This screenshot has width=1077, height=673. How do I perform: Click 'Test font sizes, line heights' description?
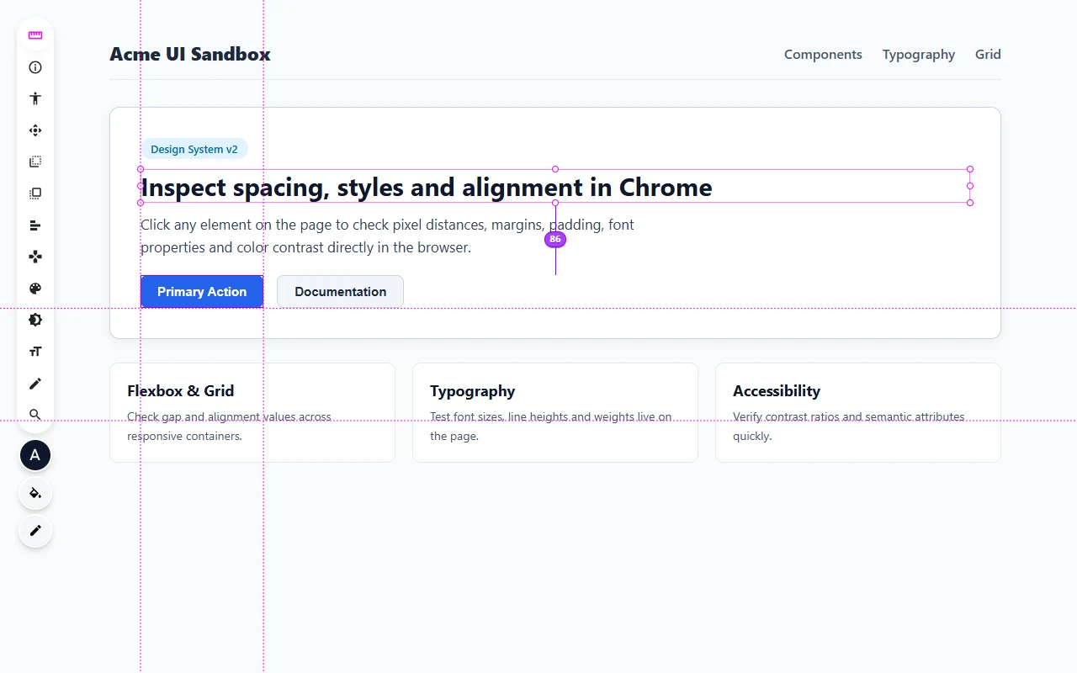[x=551, y=427]
